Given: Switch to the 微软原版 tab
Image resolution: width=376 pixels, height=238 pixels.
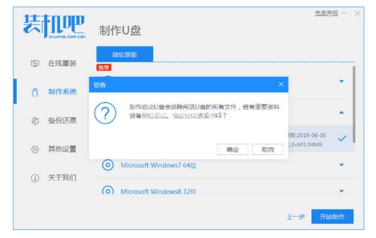Looking at the screenshot, I should point(125,54).
